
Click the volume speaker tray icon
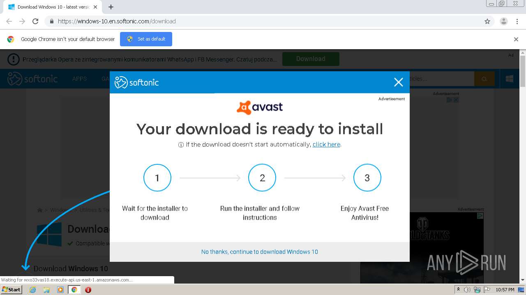[467, 290]
